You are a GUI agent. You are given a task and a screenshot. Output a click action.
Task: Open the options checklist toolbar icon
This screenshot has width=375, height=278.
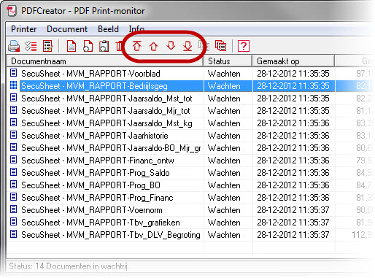[x=31, y=46]
